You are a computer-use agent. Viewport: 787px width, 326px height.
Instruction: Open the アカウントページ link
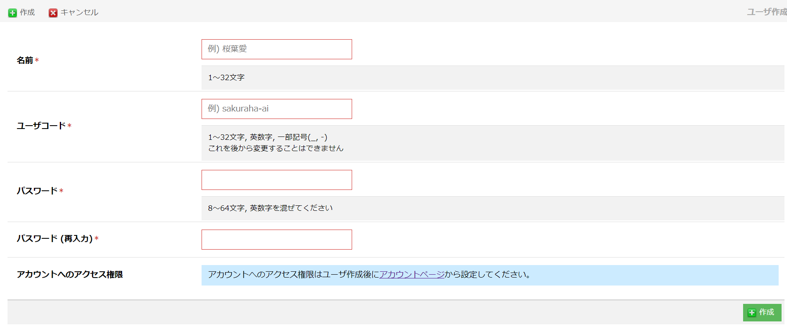point(412,274)
